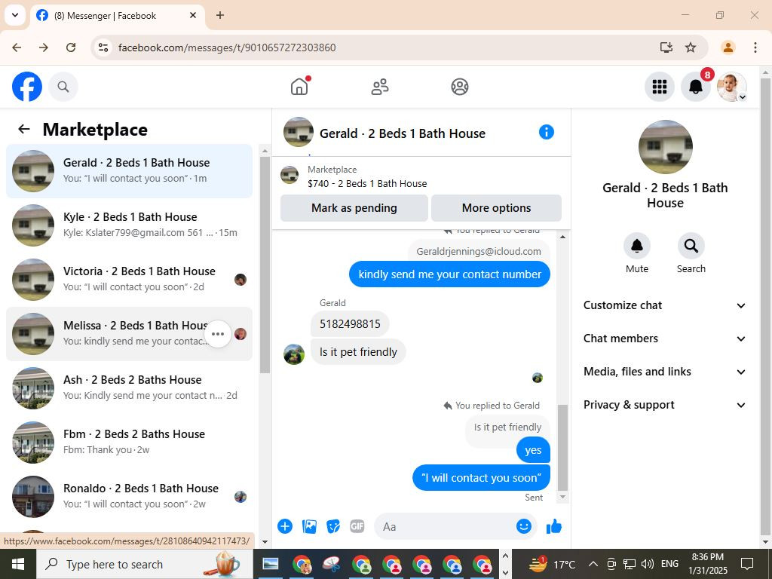Open the emoji picker smiley
The image size is (772, 579).
pyautogui.click(x=524, y=526)
